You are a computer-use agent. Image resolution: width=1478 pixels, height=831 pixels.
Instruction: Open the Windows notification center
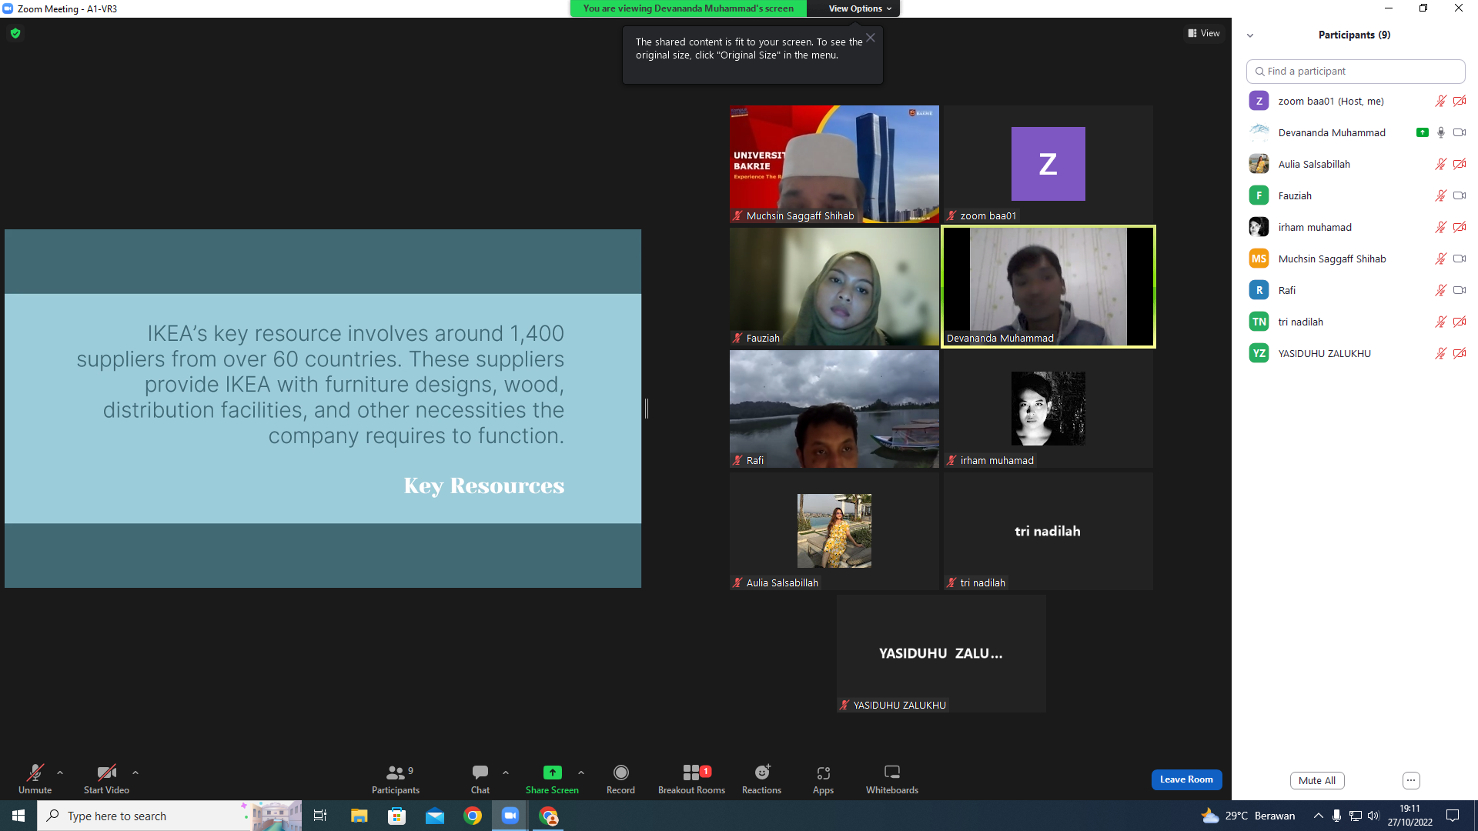point(1453,816)
